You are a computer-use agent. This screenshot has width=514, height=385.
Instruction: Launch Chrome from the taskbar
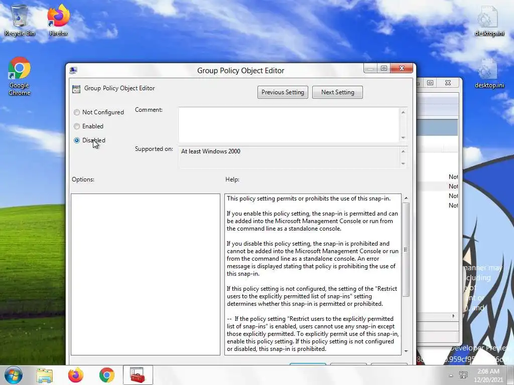click(x=107, y=375)
